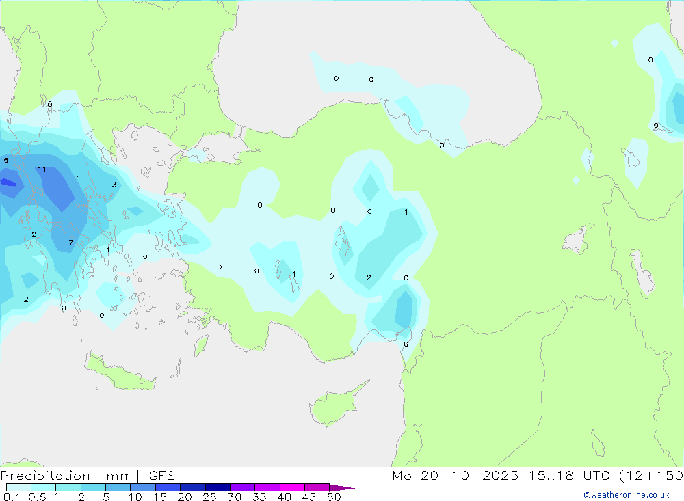Click the 20–25 mm dark blue swatch
Screen dimensions: 684x501
pyautogui.click(x=192, y=487)
